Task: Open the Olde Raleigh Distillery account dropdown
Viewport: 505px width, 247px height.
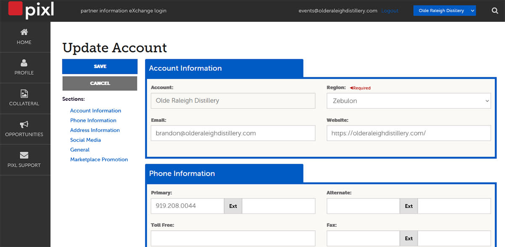Action: tap(444, 11)
